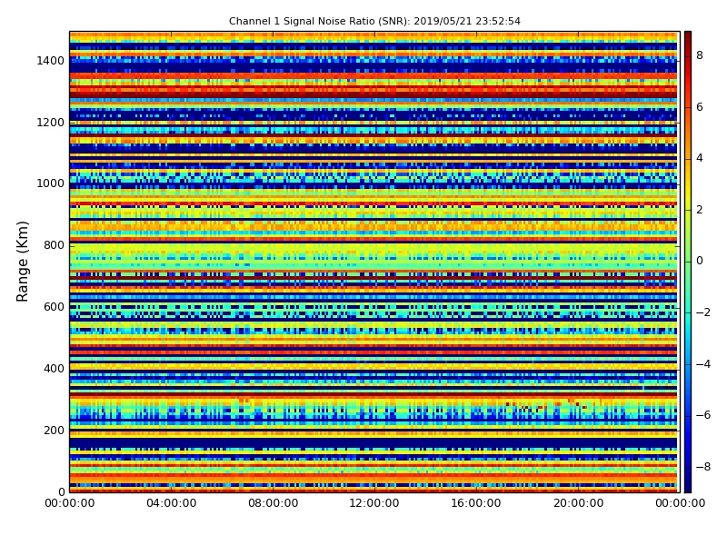This screenshot has height=545, width=727.
Task: Select the 1000 range tick label
Action: pyautogui.click(x=51, y=183)
